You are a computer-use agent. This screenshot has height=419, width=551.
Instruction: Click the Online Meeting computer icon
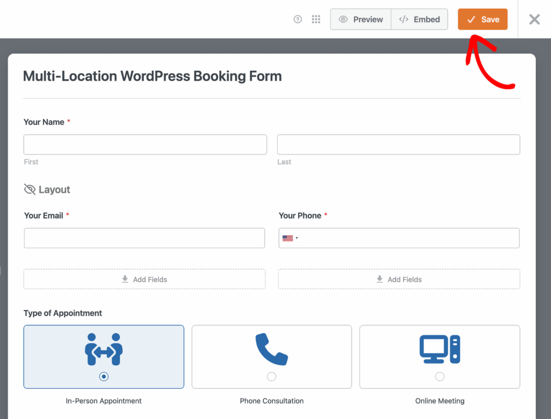coord(439,349)
